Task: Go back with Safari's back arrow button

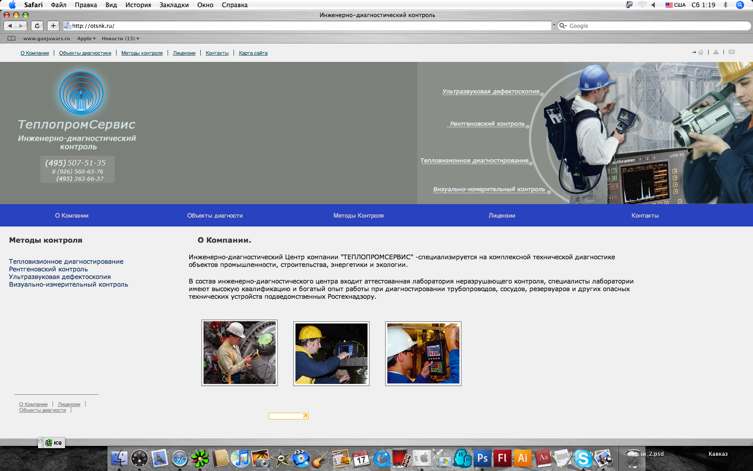Action: [x=10, y=26]
